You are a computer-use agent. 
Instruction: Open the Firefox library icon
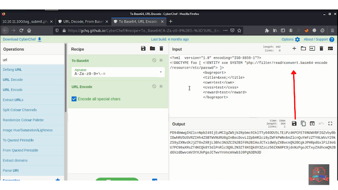click(275, 31)
